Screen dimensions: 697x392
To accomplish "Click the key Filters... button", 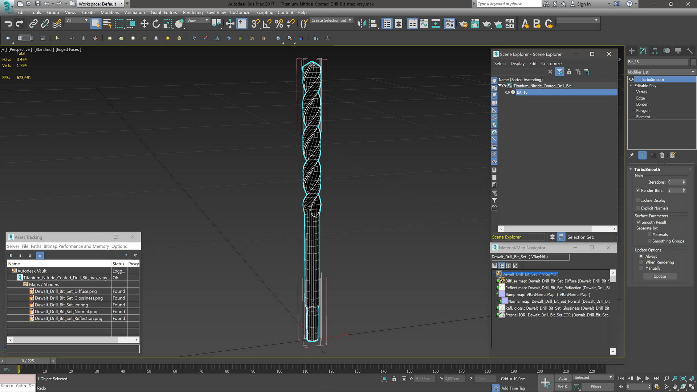I will coord(597,387).
